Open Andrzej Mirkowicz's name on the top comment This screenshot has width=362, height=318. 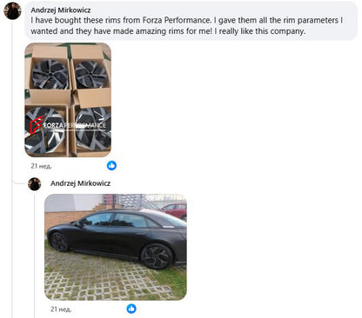[x=61, y=10]
